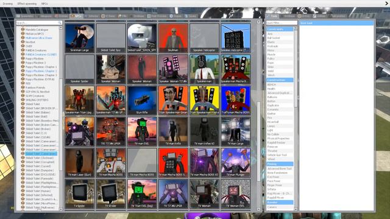The height and width of the screenshot is (219, 390).
Task: Pick the TV man Knife icon
Action: (x=173, y=131)
